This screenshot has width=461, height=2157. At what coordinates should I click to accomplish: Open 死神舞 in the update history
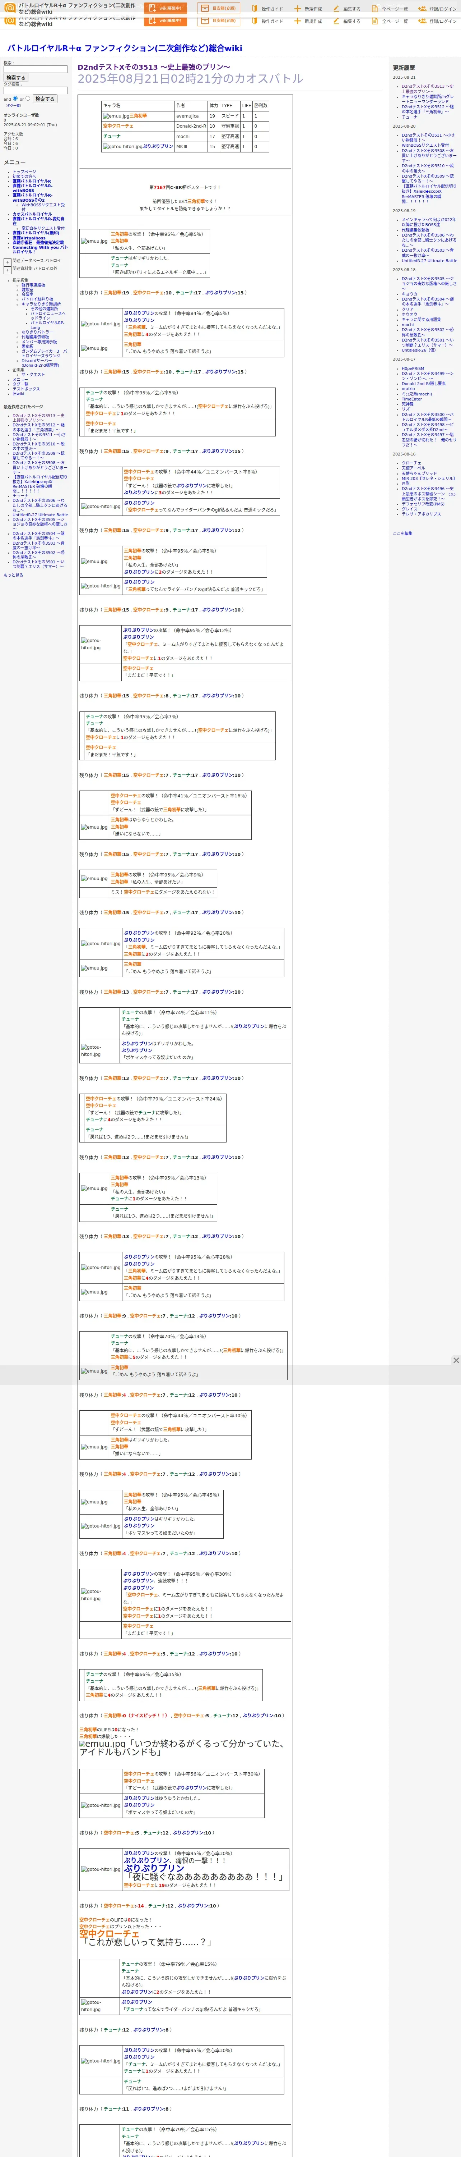(408, 404)
